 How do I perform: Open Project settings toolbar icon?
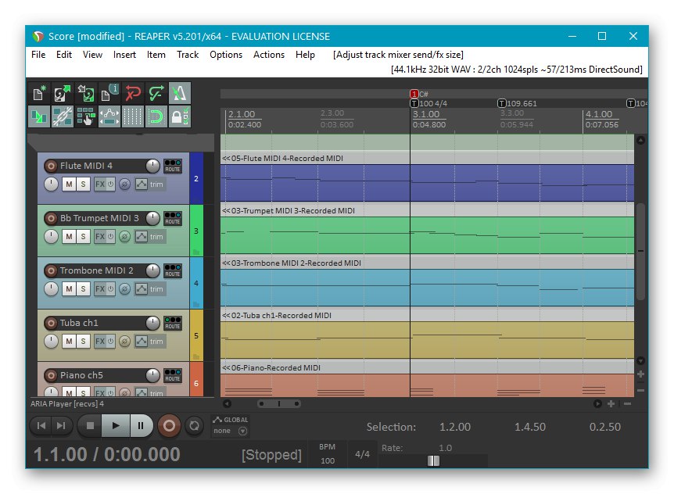pyautogui.click(x=109, y=93)
